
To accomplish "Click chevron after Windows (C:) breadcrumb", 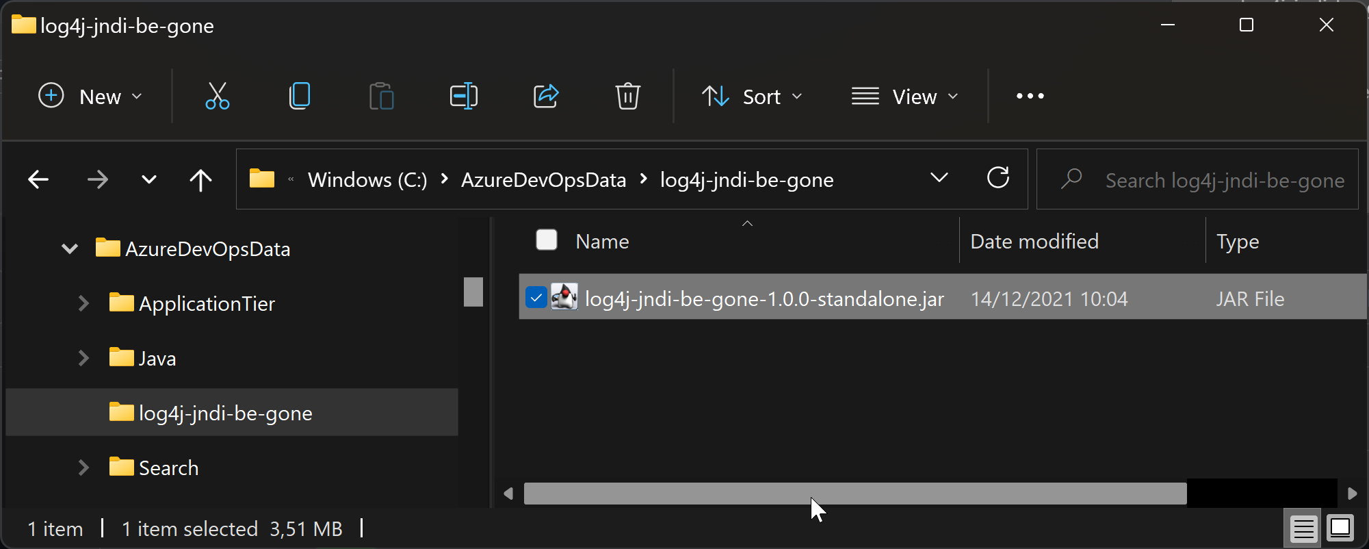I will [445, 179].
